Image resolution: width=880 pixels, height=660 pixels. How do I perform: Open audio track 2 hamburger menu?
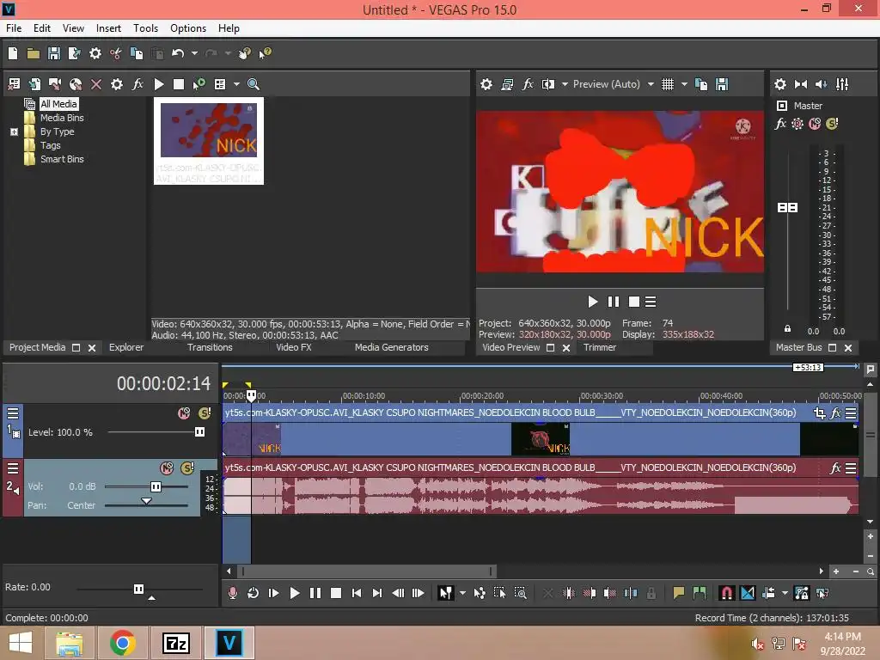[x=13, y=468]
